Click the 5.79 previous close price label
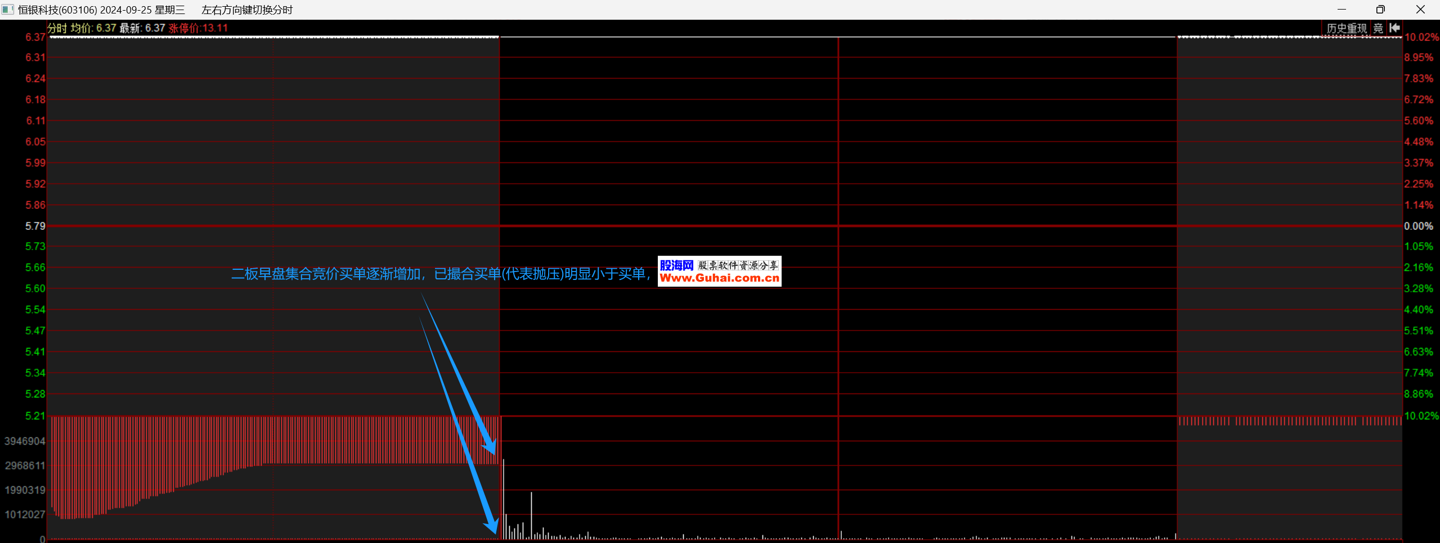This screenshot has height=543, width=1440. (35, 226)
